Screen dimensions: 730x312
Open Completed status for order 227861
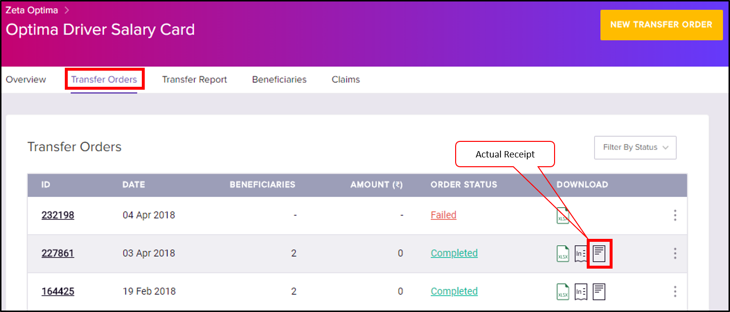point(454,253)
